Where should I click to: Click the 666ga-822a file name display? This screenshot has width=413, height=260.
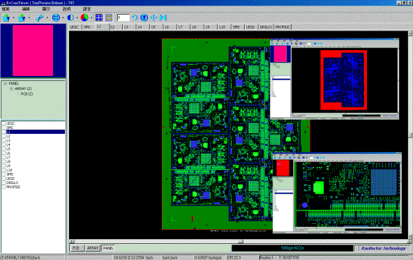tap(292, 248)
